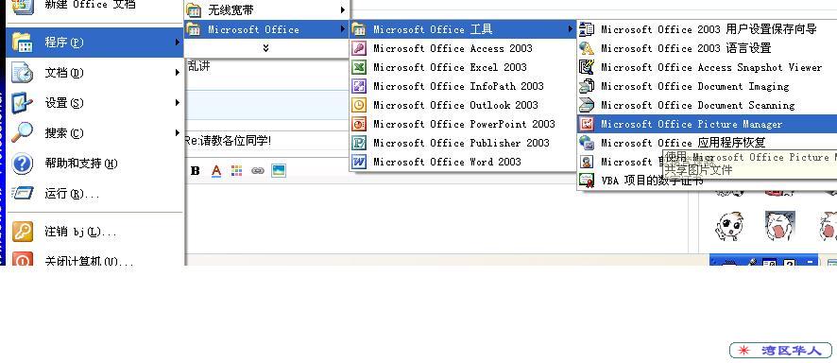Open Microsoft Office Access Snapshot Viewer
The height and width of the screenshot is (363, 837).
[708, 67]
